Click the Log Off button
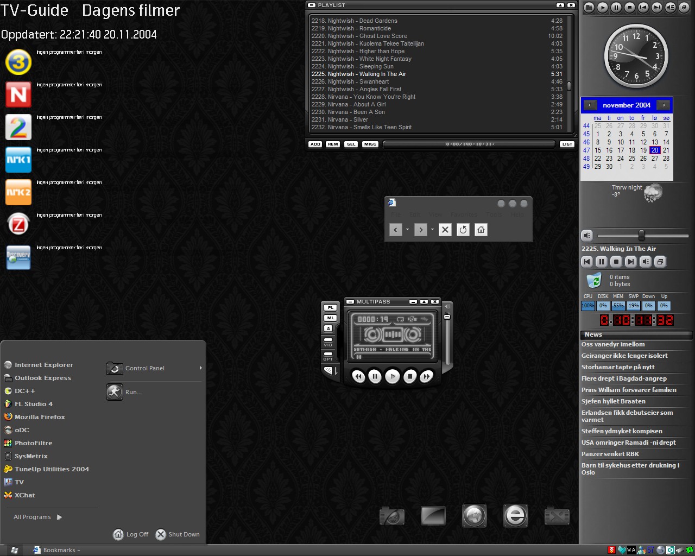The width and height of the screenshot is (695, 556). click(x=131, y=534)
